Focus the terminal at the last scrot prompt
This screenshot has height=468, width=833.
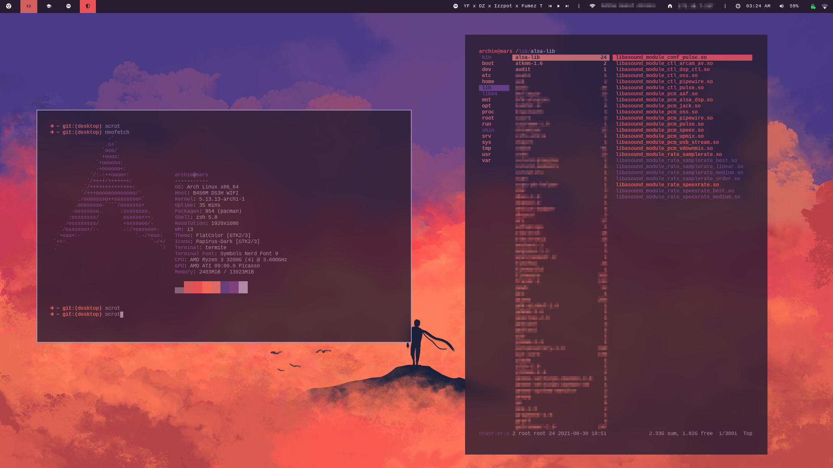pyautogui.click(x=87, y=314)
